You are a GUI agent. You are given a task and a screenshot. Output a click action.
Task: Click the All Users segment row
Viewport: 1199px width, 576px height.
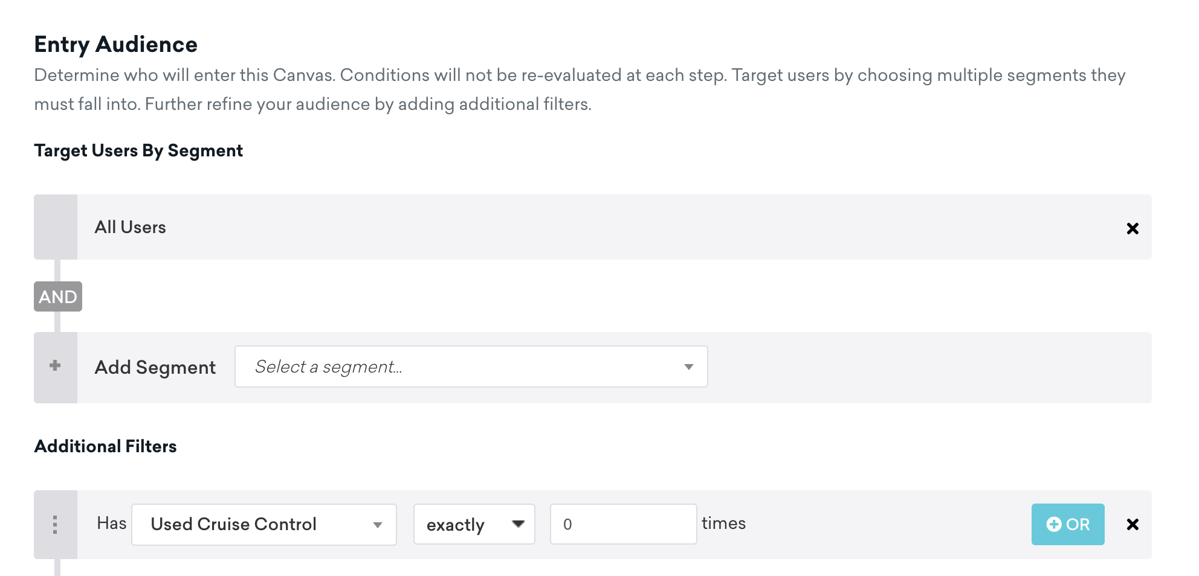[593, 227]
